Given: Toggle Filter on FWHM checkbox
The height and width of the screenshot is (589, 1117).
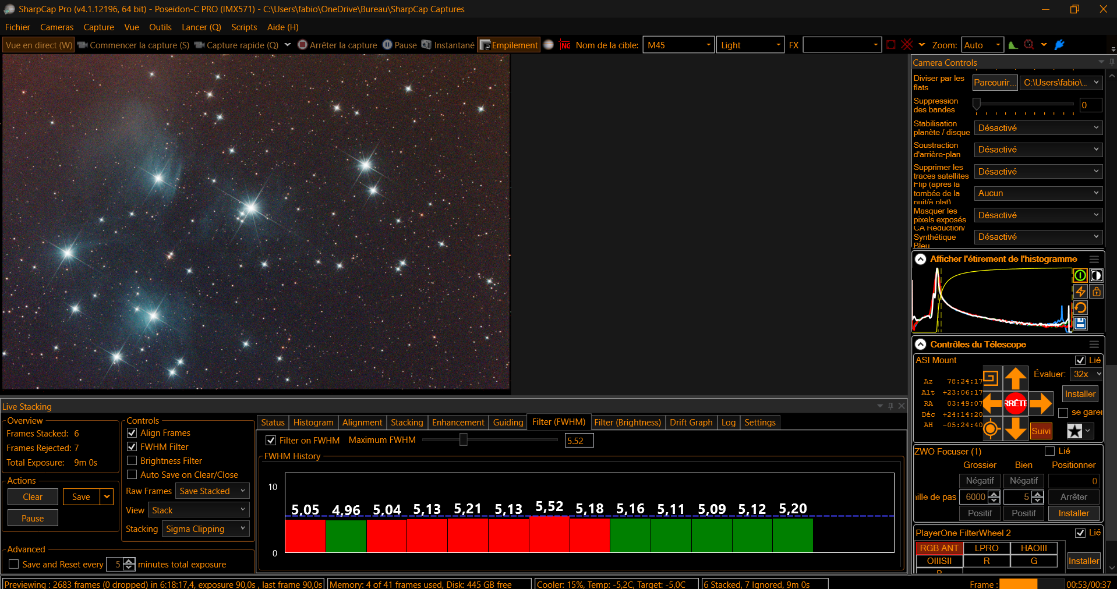Looking at the screenshot, I should point(271,440).
